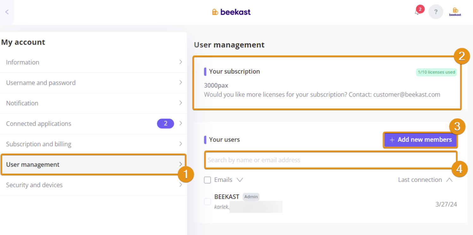Toggle the select-all Emails checkbox
The image size is (473, 235).
pyautogui.click(x=207, y=180)
